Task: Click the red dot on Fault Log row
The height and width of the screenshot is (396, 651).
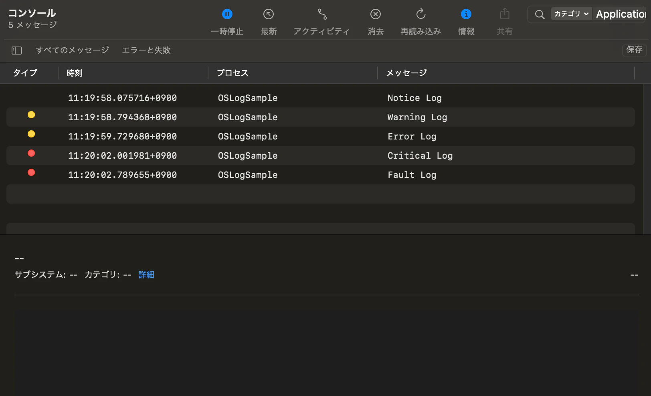Action: (x=31, y=173)
